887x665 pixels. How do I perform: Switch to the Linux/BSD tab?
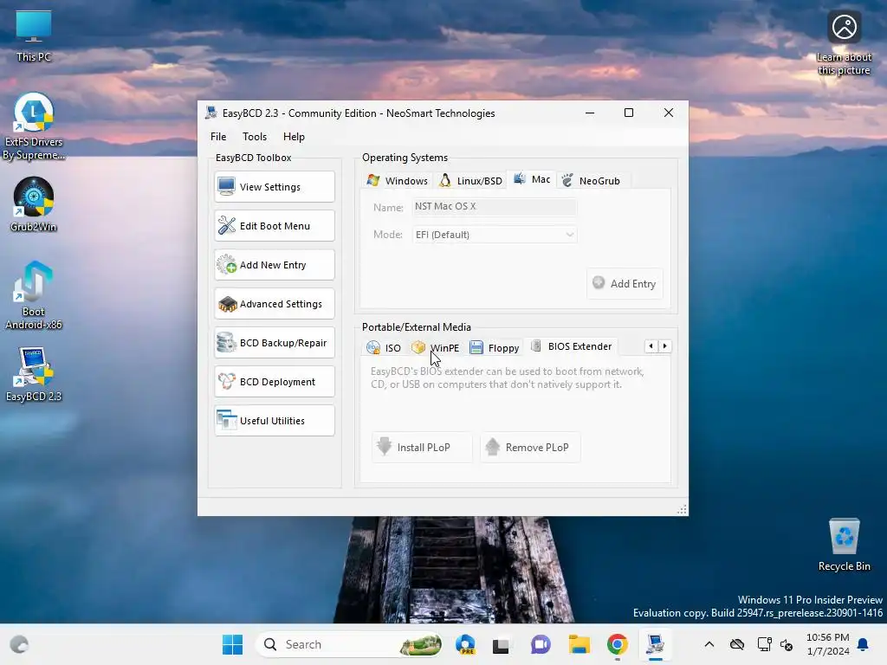click(470, 180)
